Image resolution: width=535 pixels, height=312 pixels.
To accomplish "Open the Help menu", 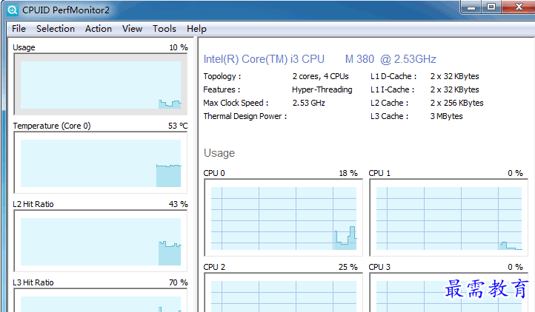I will click(x=196, y=29).
